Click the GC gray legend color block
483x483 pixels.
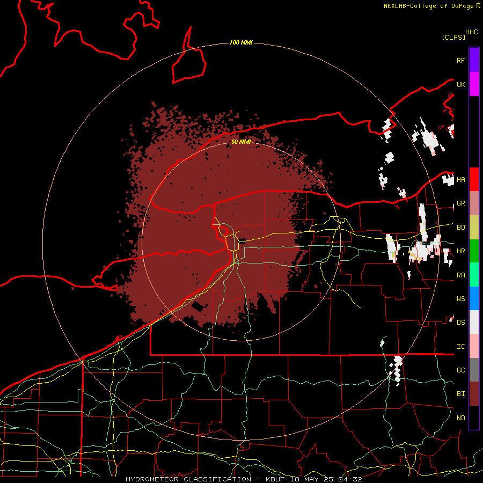click(474, 370)
